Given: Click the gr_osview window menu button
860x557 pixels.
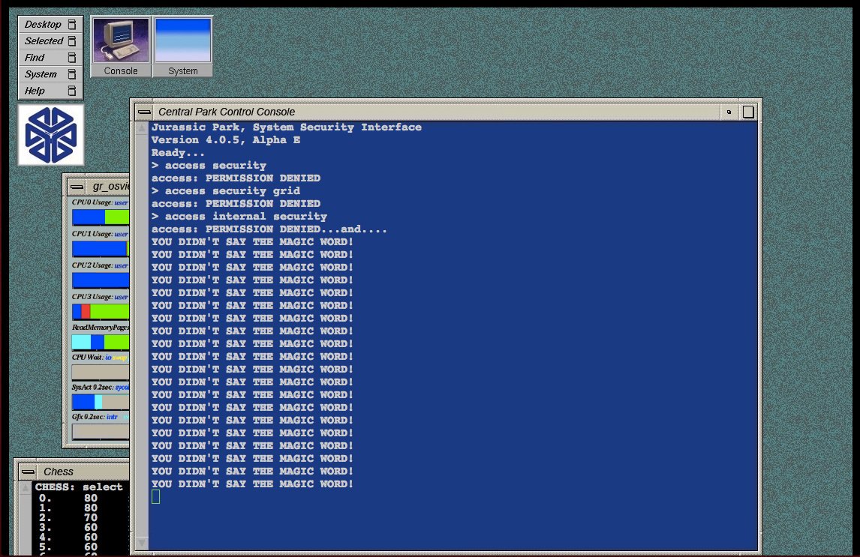Looking at the screenshot, I should tap(77, 186).
